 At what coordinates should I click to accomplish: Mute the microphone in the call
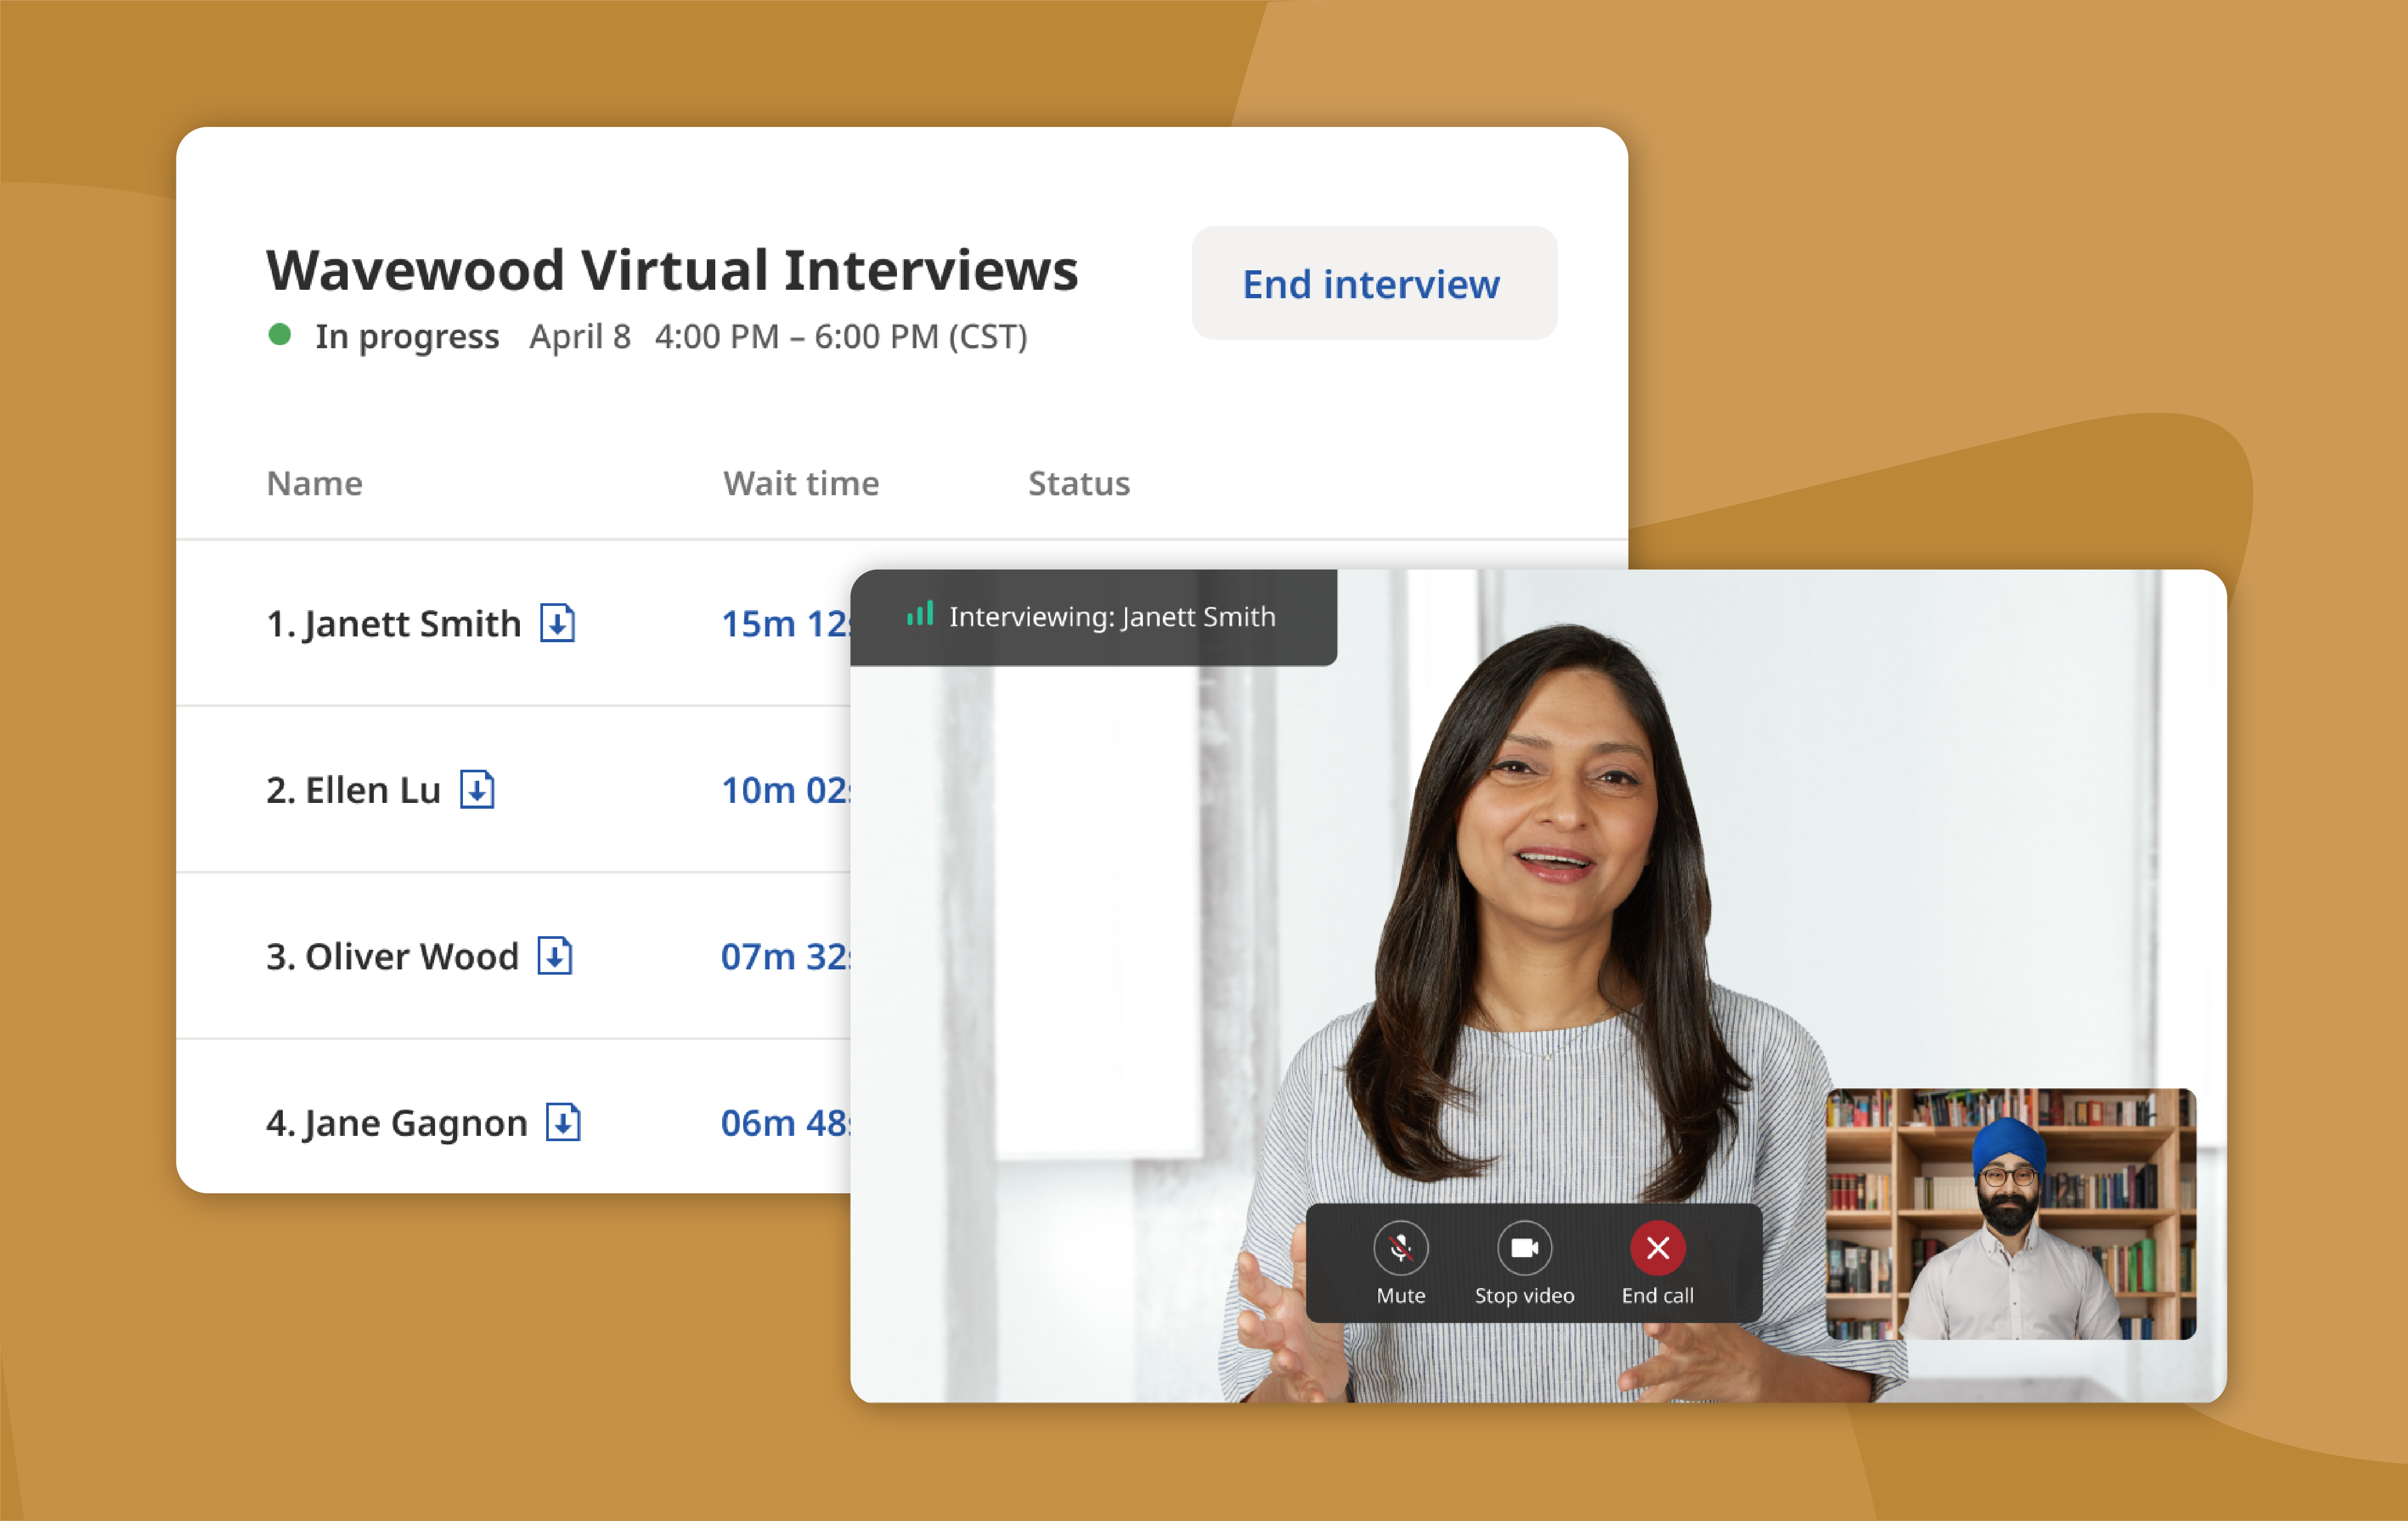coord(1400,1248)
